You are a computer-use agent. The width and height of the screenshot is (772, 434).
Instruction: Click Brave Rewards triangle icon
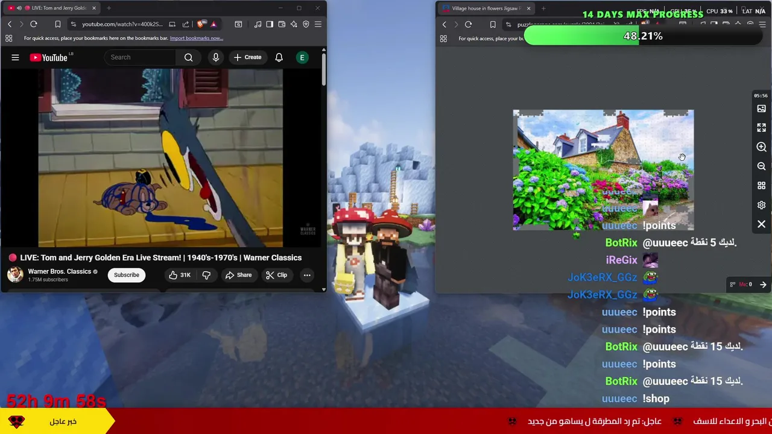coord(214,24)
